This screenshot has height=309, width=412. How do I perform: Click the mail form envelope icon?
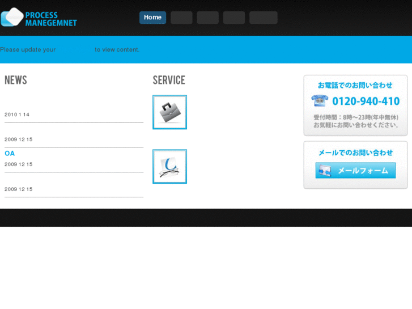[x=325, y=171]
